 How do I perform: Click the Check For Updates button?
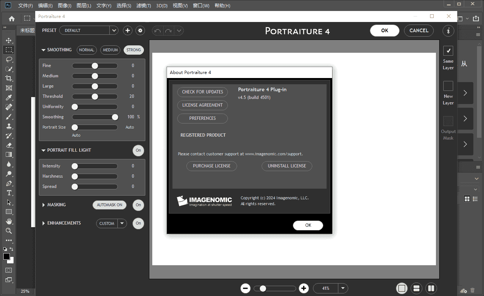click(x=203, y=92)
